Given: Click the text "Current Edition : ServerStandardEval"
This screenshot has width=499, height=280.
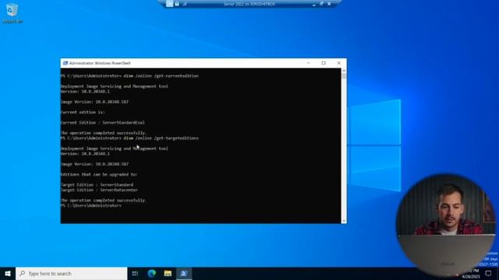Looking at the screenshot, I should point(103,123).
